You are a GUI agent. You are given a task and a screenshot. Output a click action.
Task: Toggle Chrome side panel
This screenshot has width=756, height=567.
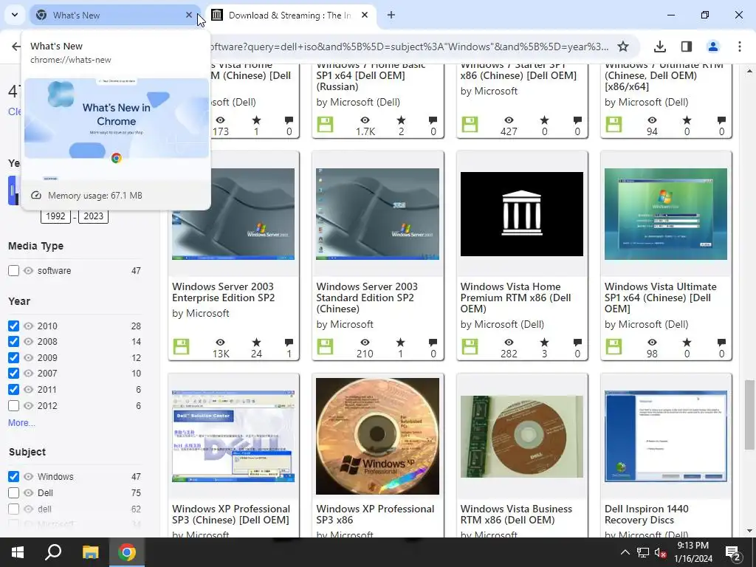[686, 47]
